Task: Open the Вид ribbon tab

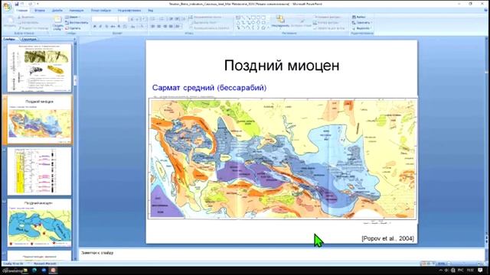Action: click(151, 10)
